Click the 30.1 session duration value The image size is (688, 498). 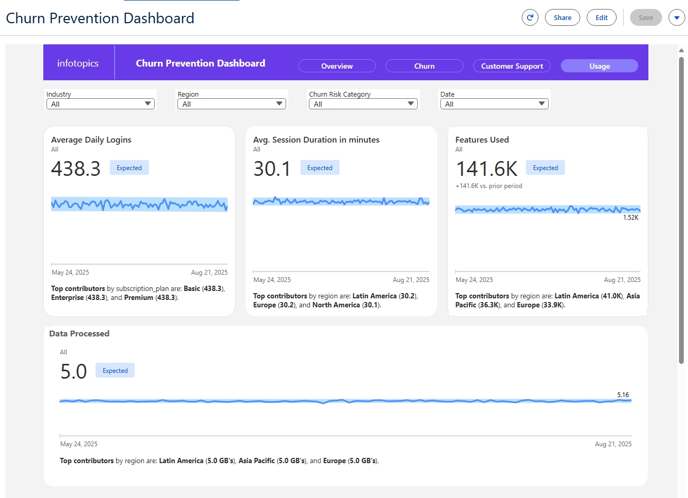coord(272,169)
